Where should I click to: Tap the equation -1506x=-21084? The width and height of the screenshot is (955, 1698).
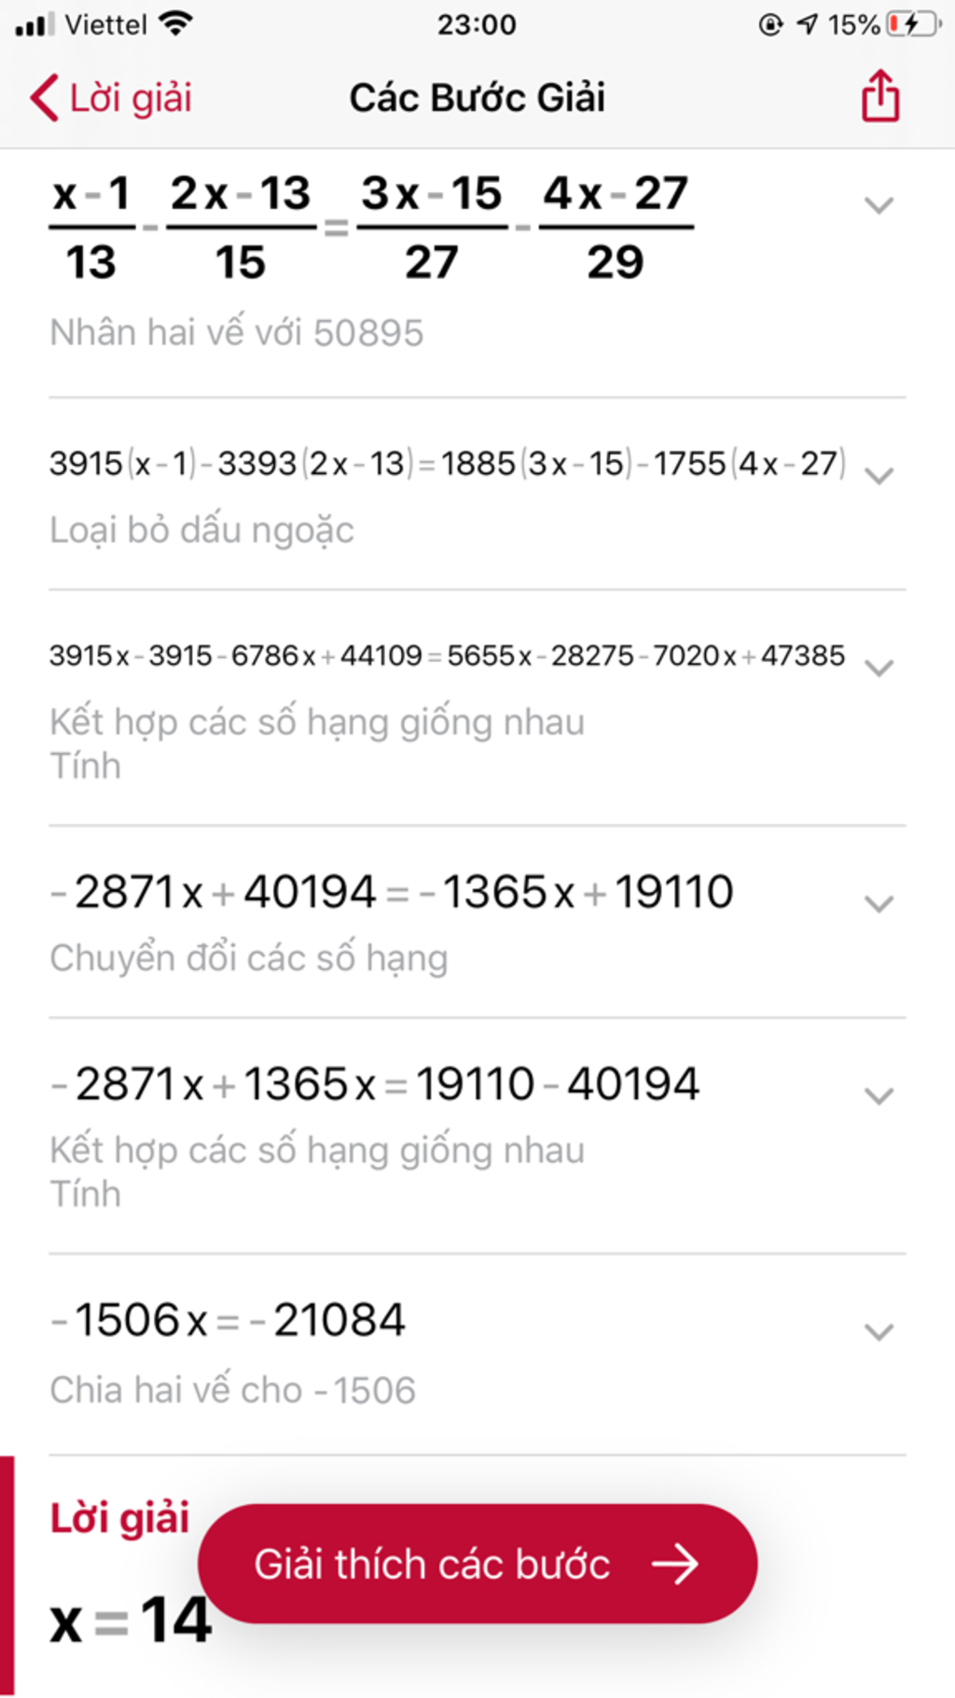tap(228, 1320)
